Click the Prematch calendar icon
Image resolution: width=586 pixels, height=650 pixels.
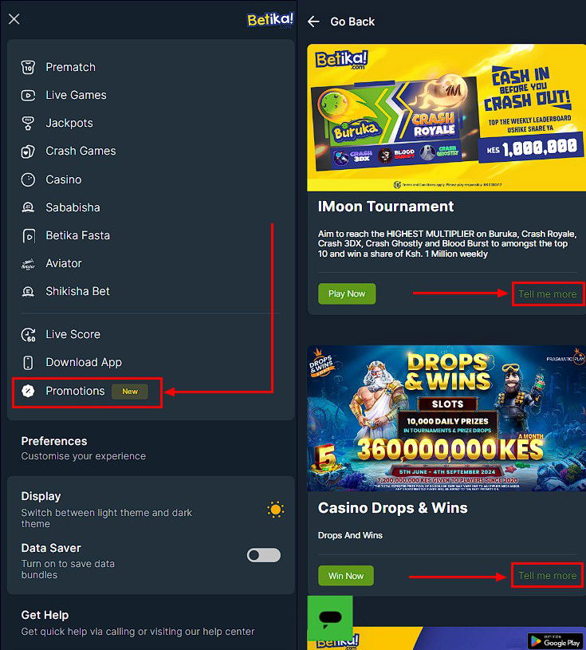[x=28, y=67]
